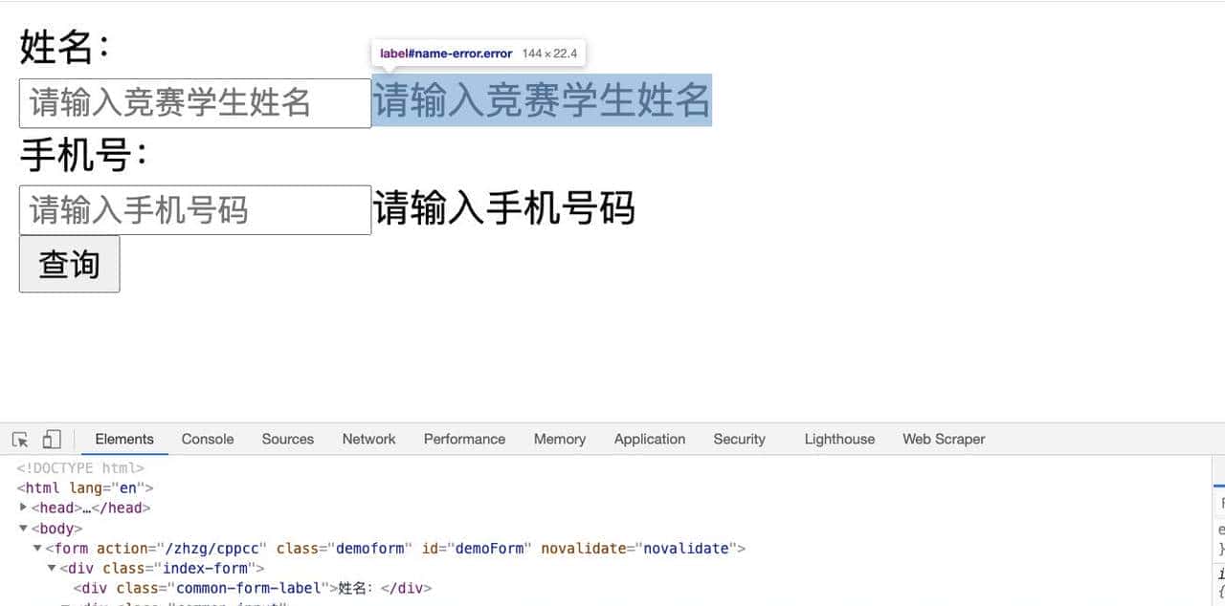The width and height of the screenshot is (1225, 606).
Task: Switch to the Memory panel
Action: pyautogui.click(x=559, y=439)
